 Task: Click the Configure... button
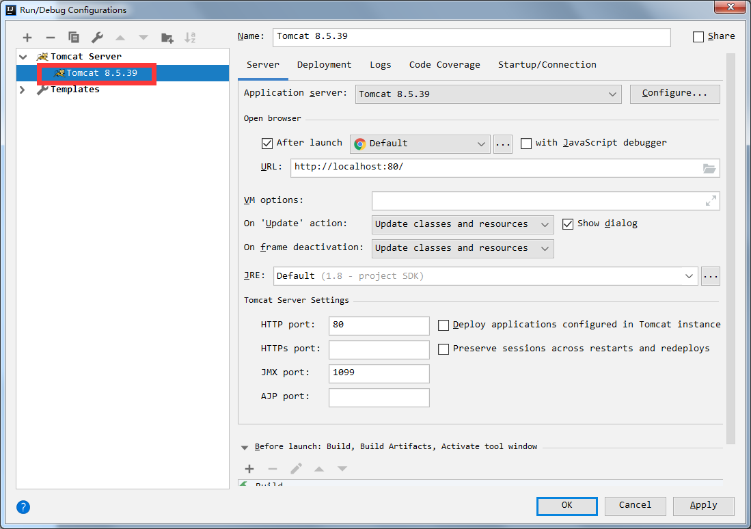[675, 94]
